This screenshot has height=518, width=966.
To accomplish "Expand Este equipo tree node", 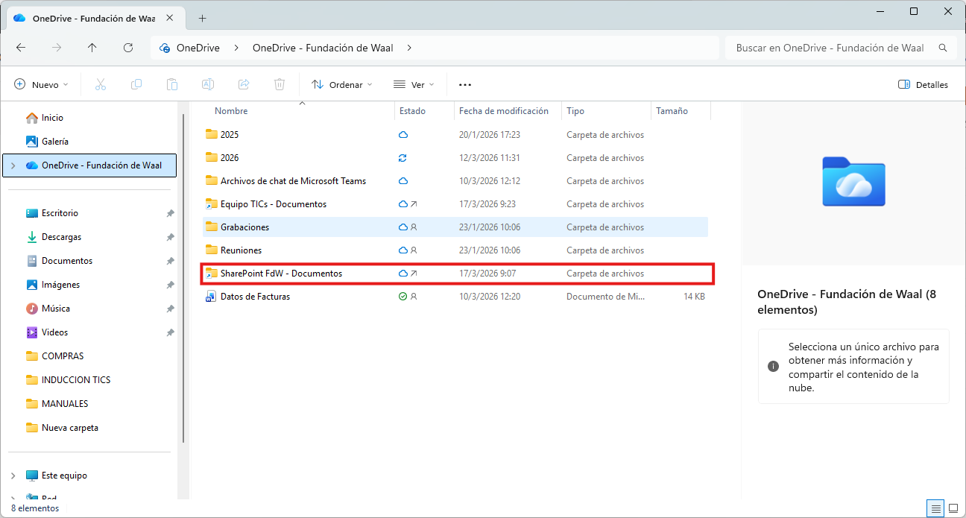I will (x=13, y=476).
